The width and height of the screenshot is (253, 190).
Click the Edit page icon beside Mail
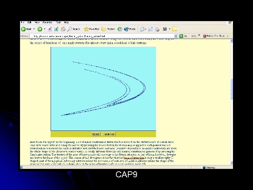pos(150,29)
